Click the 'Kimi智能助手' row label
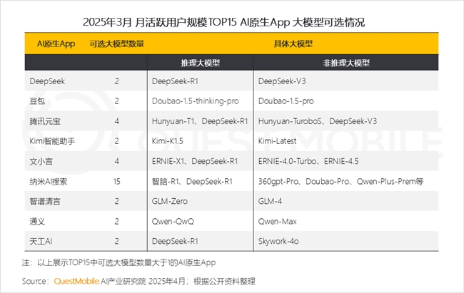Viewport: 464px width, 293px height. (x=54, y=142)
